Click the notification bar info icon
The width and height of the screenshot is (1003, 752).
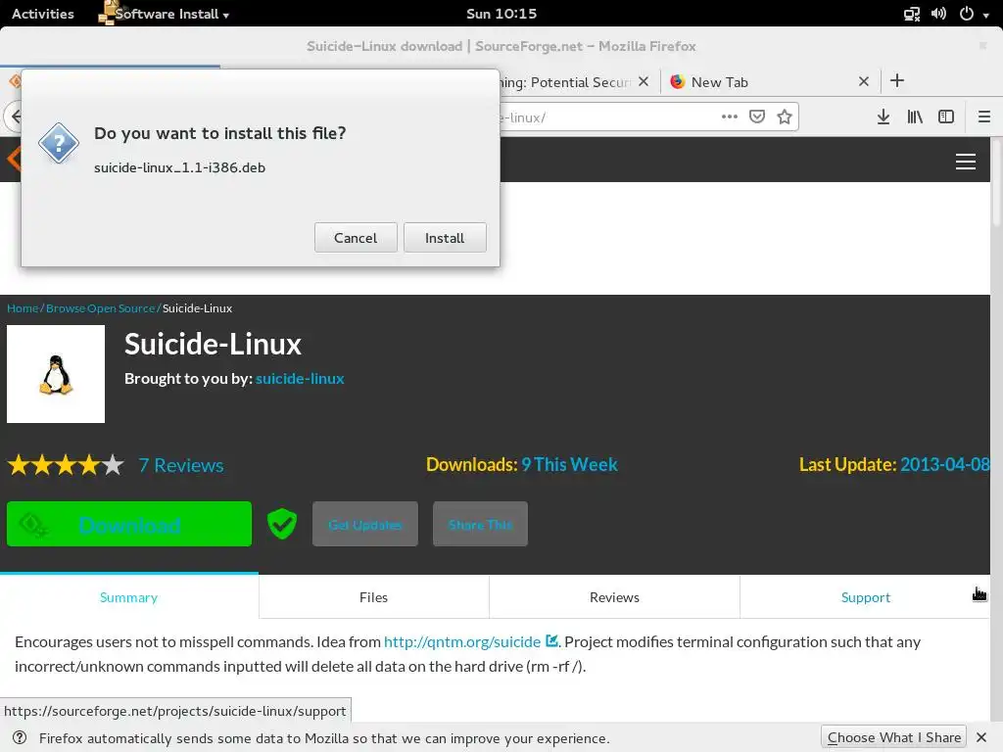(20, 737)
